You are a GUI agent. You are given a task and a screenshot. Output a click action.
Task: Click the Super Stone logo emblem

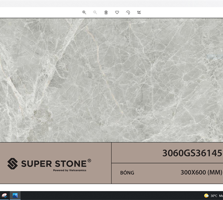click(12, 164)
